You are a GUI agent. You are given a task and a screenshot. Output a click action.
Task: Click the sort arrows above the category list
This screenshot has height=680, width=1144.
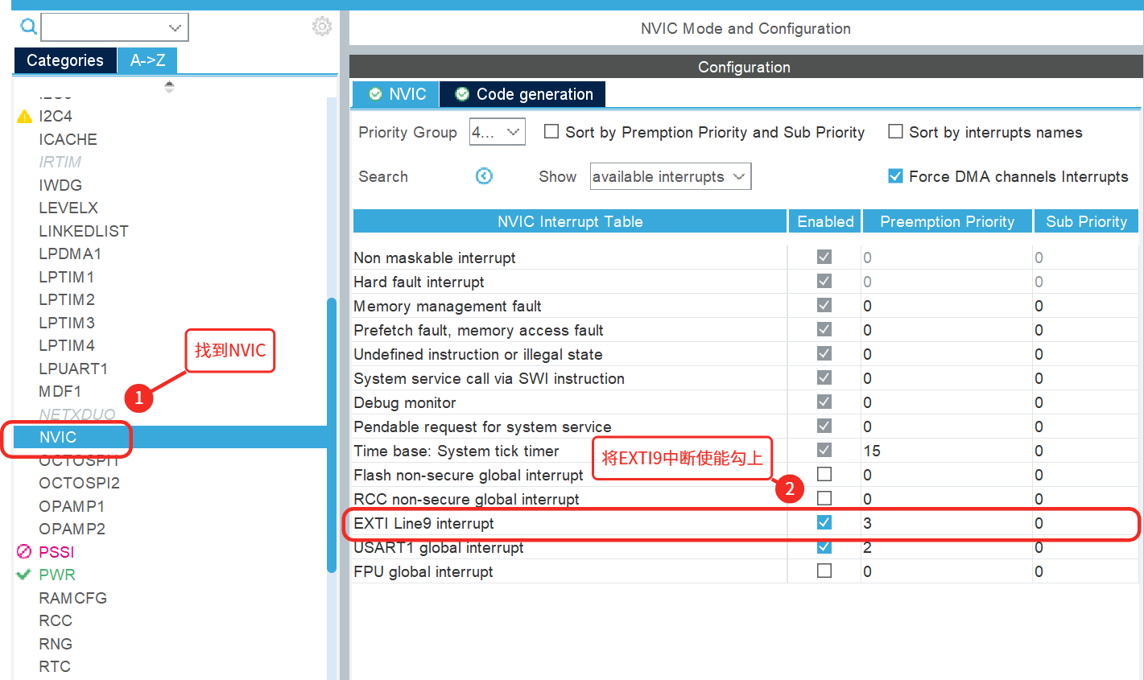[169, 87]
